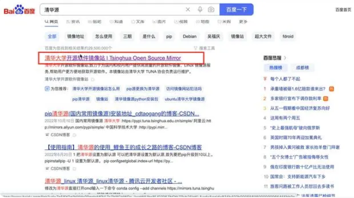Open suggestion 访问镜像网站犯法吗
The height and width of the screenshot is (198, 354).
click(x=184, y=89)
